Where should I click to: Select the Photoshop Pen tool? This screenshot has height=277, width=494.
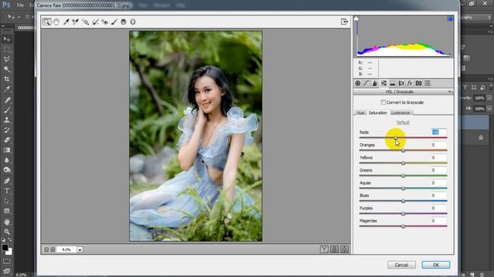[x=7, y=181]
